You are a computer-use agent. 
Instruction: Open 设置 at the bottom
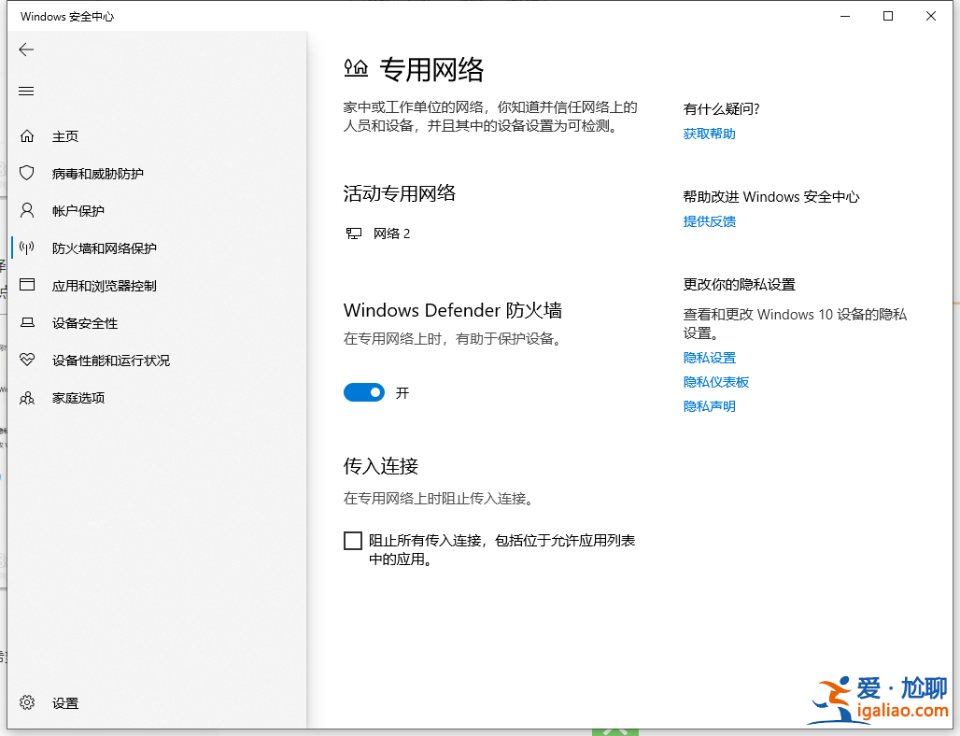point(65,702)
